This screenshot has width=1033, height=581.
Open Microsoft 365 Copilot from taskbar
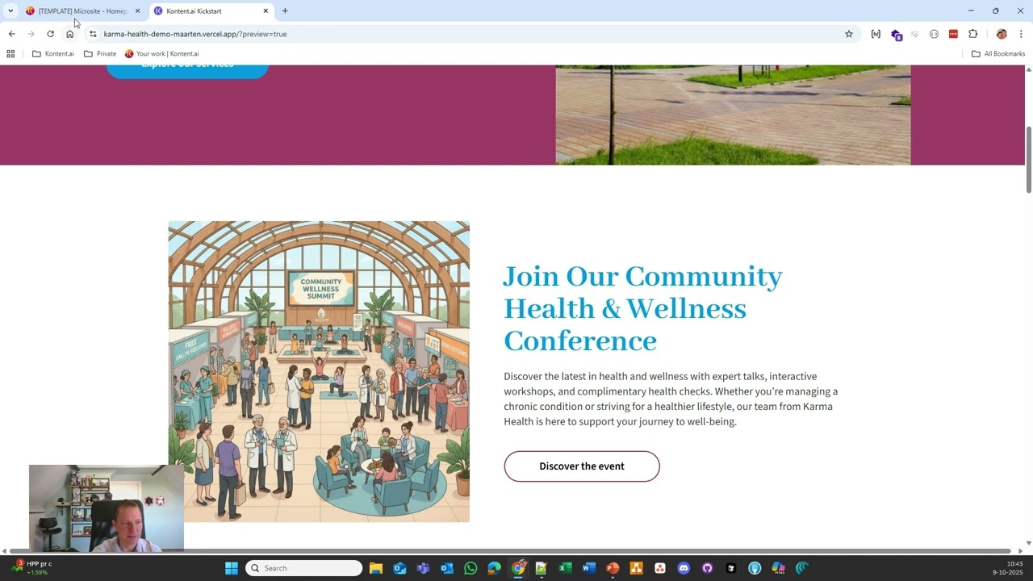[x=778, y=568]
